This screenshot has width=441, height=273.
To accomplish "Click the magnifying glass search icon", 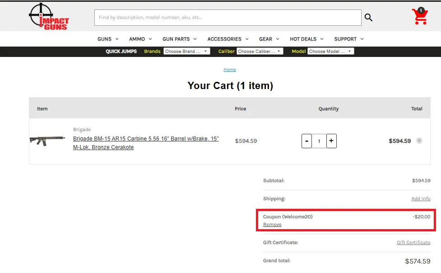I will pyautogui.click(x=368, y=18).
